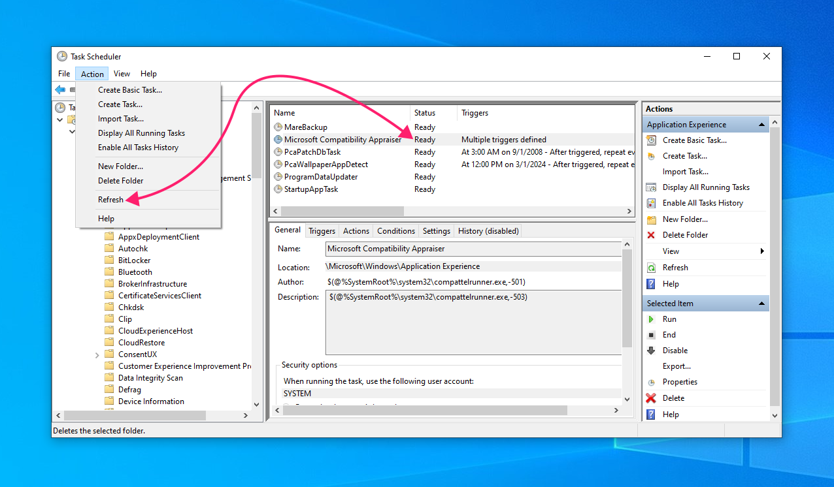Click Export... in the Actions pane
Screen dimensions: 834x487
coord(676,366)
